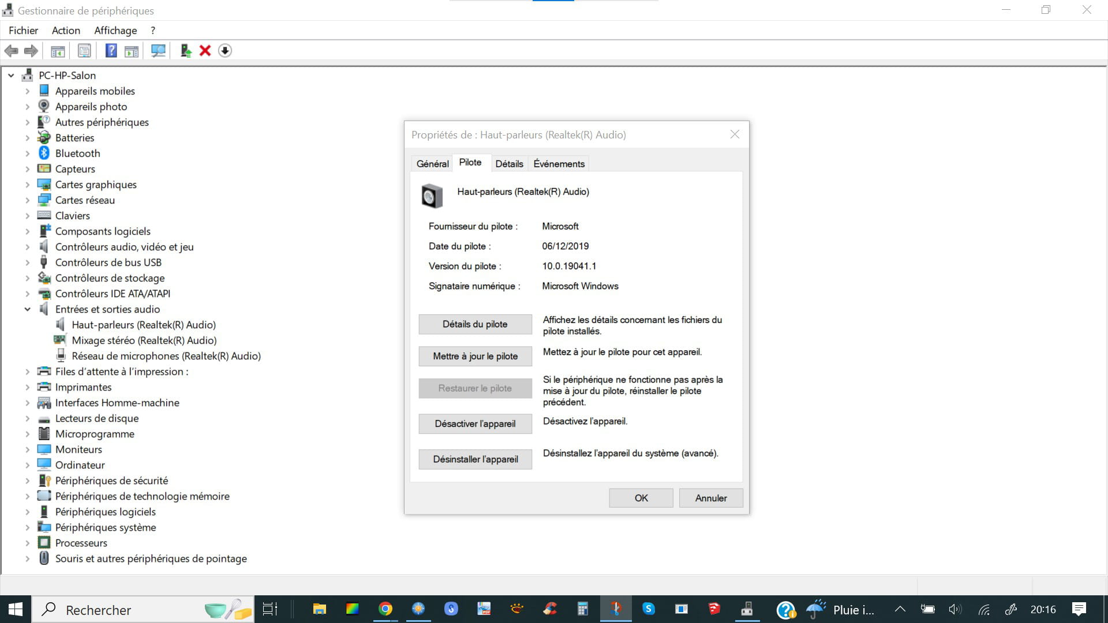Select Interfaces Homme-machine category

[x=117, y=403]
